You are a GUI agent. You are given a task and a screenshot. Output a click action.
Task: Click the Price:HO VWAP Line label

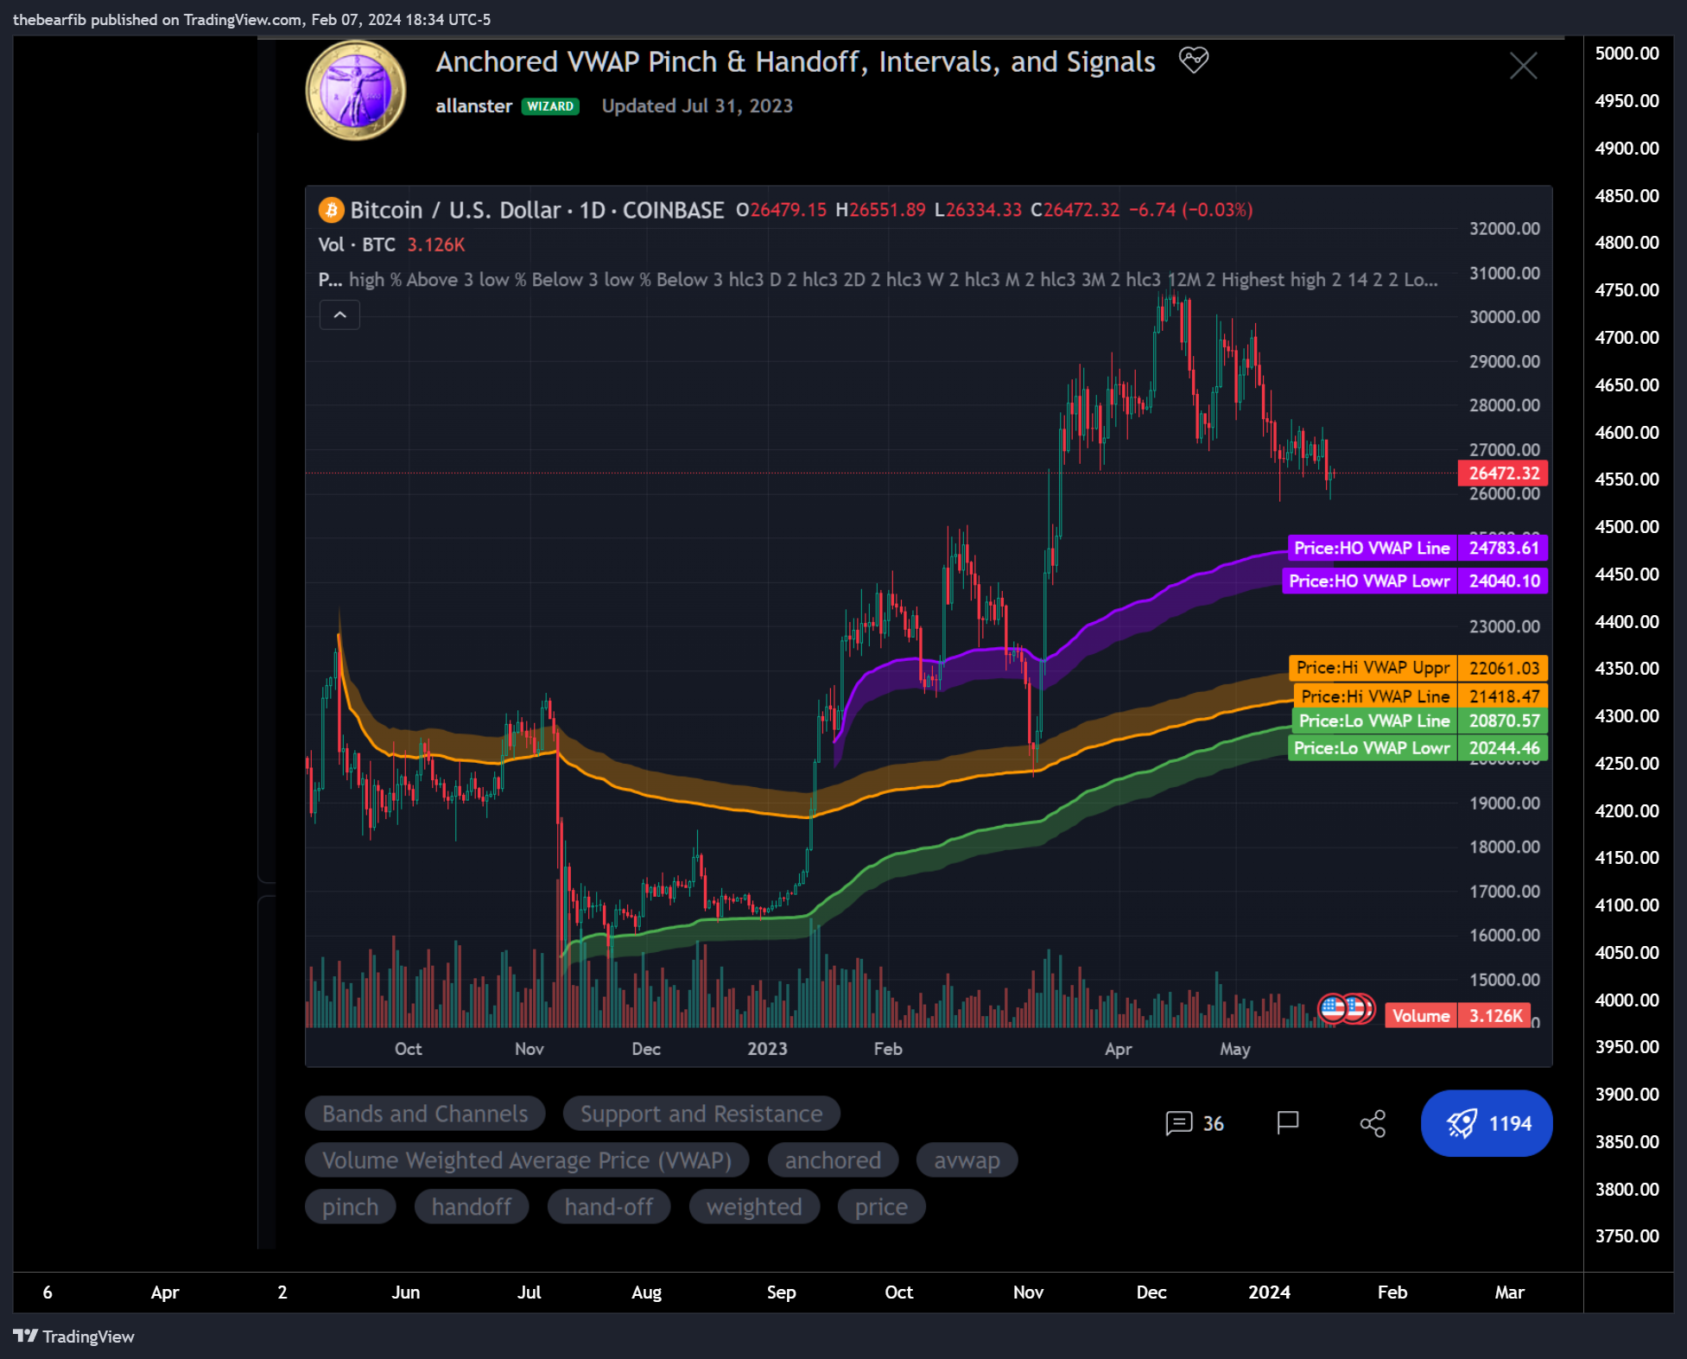(1373, 548)
